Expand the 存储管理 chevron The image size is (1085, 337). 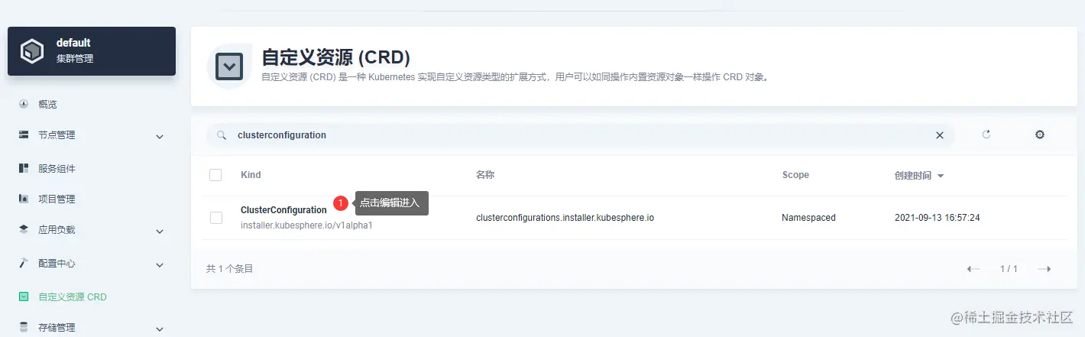click(x=160, y=329)
